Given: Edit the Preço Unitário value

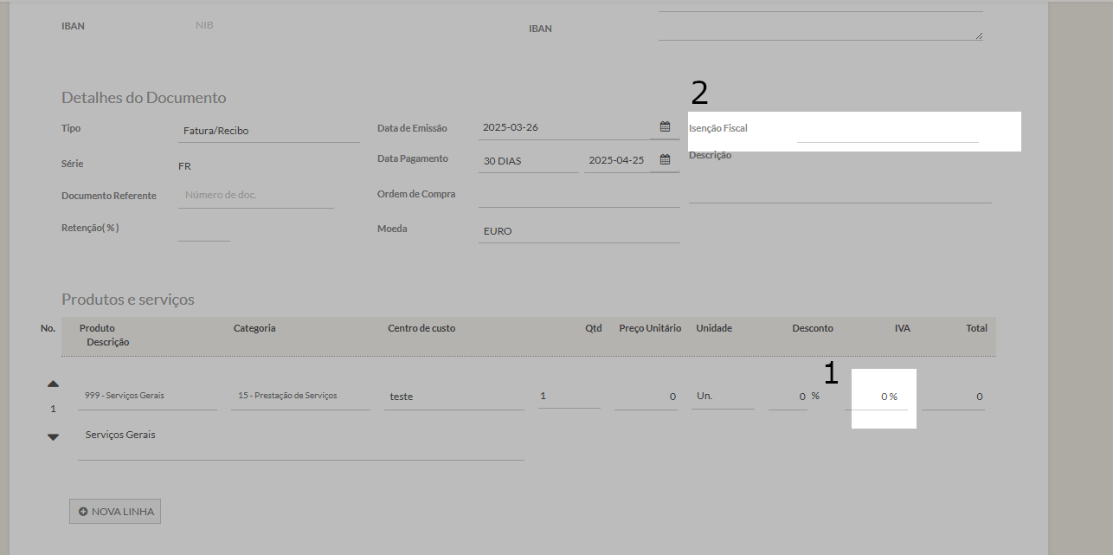Looking at the screenshot, I should pos(646,397).
